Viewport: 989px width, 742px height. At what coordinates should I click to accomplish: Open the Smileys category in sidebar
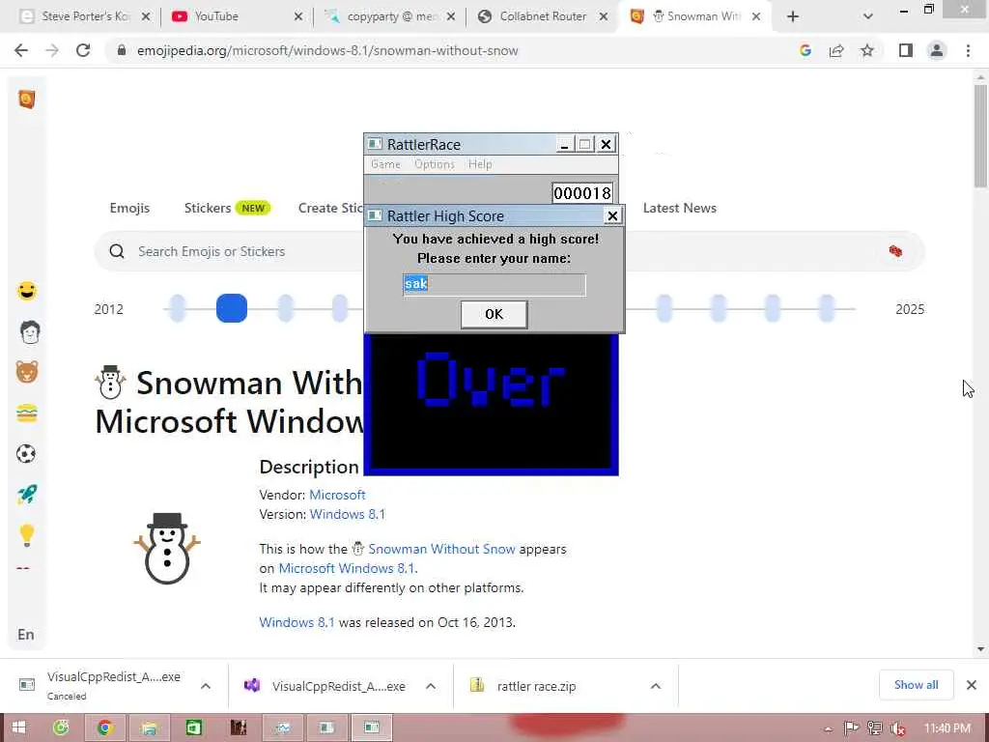[26, 292]
